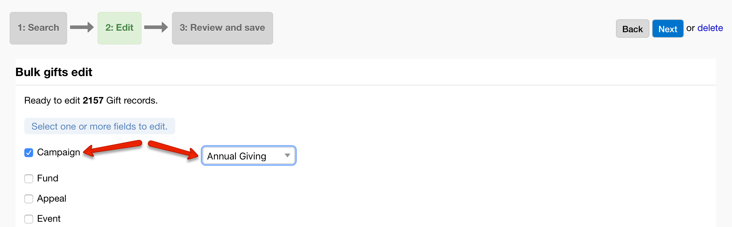Click the Appeal label text
The width and height of the screenshot is (732, 227).
coord(52,199)
